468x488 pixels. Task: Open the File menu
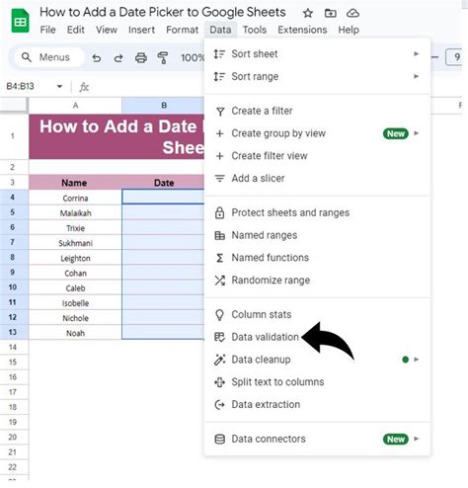point(48,30)
